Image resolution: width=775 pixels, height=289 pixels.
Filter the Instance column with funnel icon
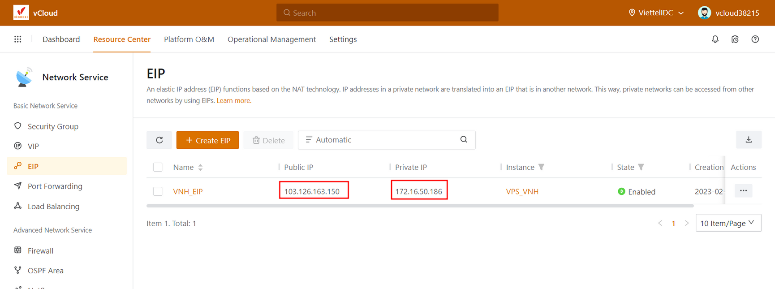pos(542,167)
